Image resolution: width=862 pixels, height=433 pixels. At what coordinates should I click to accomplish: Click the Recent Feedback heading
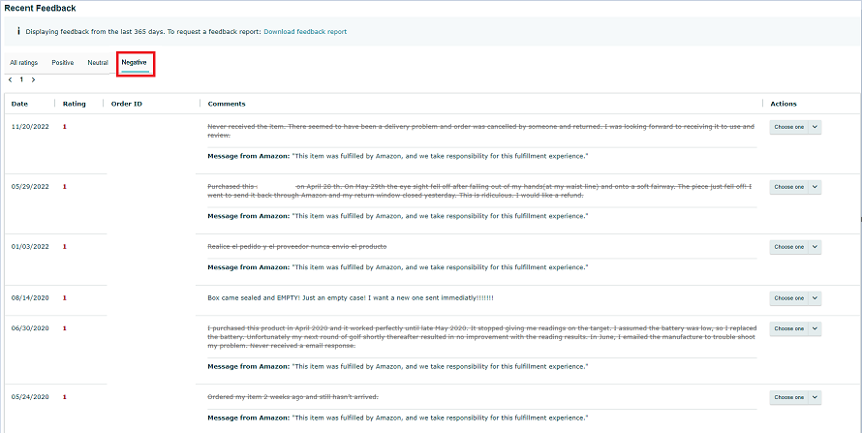click(40, 9)
